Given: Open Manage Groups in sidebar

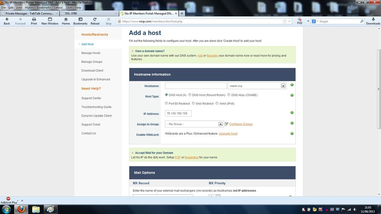Looking at the screenshot, I should [x=92, y=62].
